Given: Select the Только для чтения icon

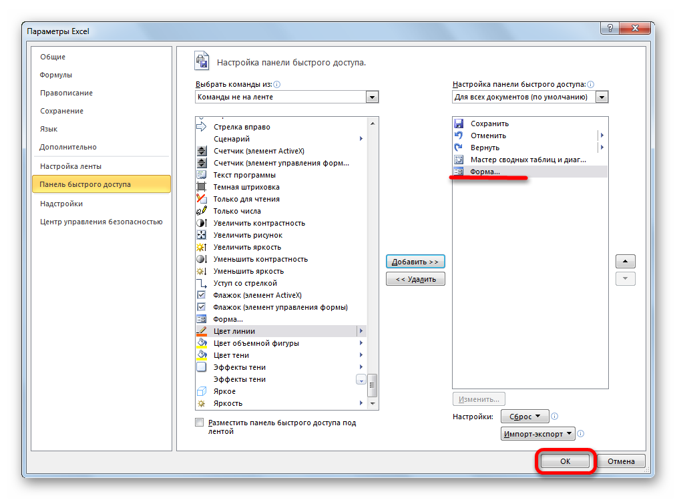Looking at the screenshot, I should click(201, 199).
